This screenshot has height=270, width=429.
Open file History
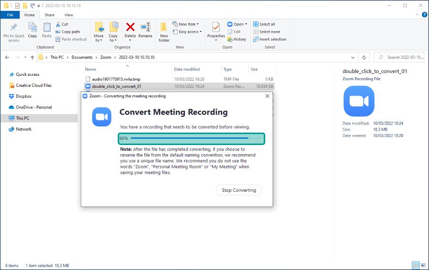(x=236, y=39)
